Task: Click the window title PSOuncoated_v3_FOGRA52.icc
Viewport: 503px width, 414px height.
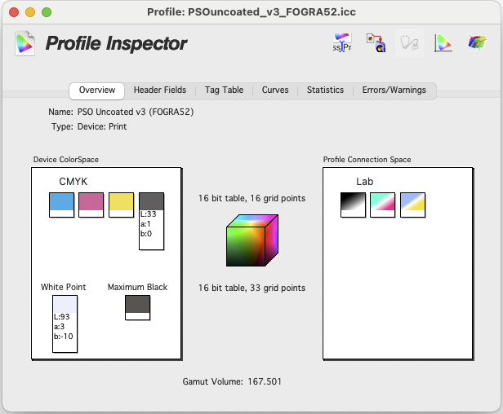Action: pos(251,12)
